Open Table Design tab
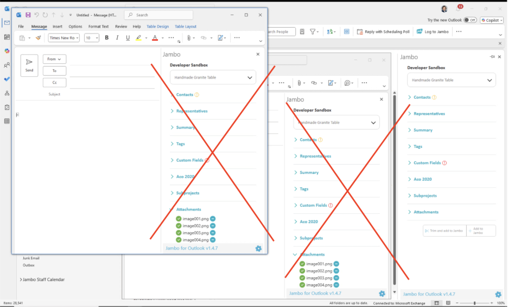This screenshot has height=307, width=508. click(x=157, y=27)
